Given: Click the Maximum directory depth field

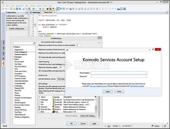Looking at the screenshot, I should pos(61,67).
